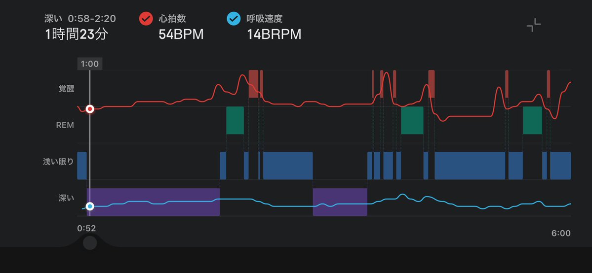Collapse the chart with the exit fullscreen icon
Screen dimensions: 592x273
pos(533,25)
